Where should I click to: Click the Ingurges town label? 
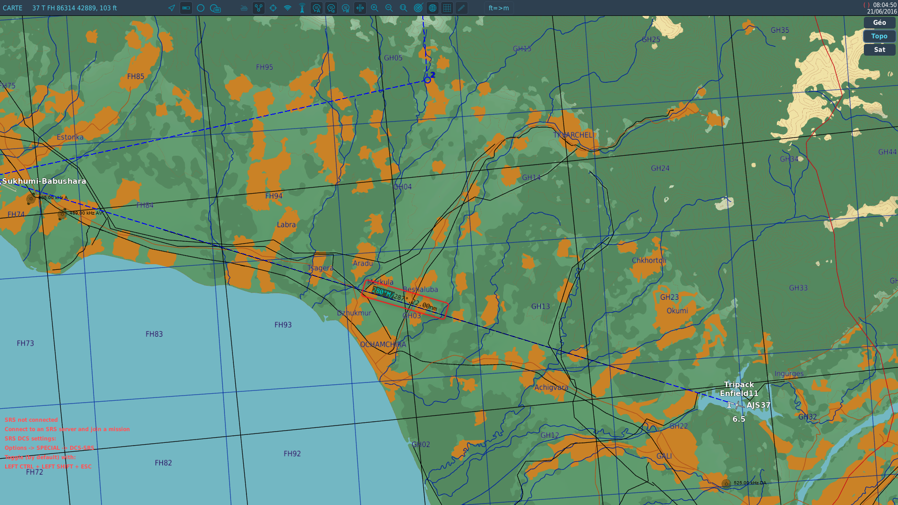point(789,374)
